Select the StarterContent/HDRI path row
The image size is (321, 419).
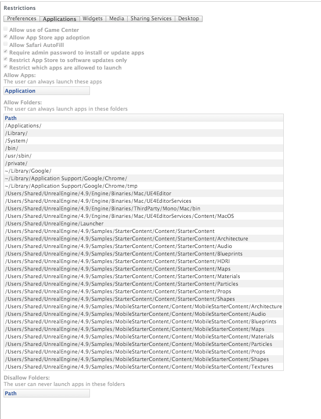click(143, 261)
